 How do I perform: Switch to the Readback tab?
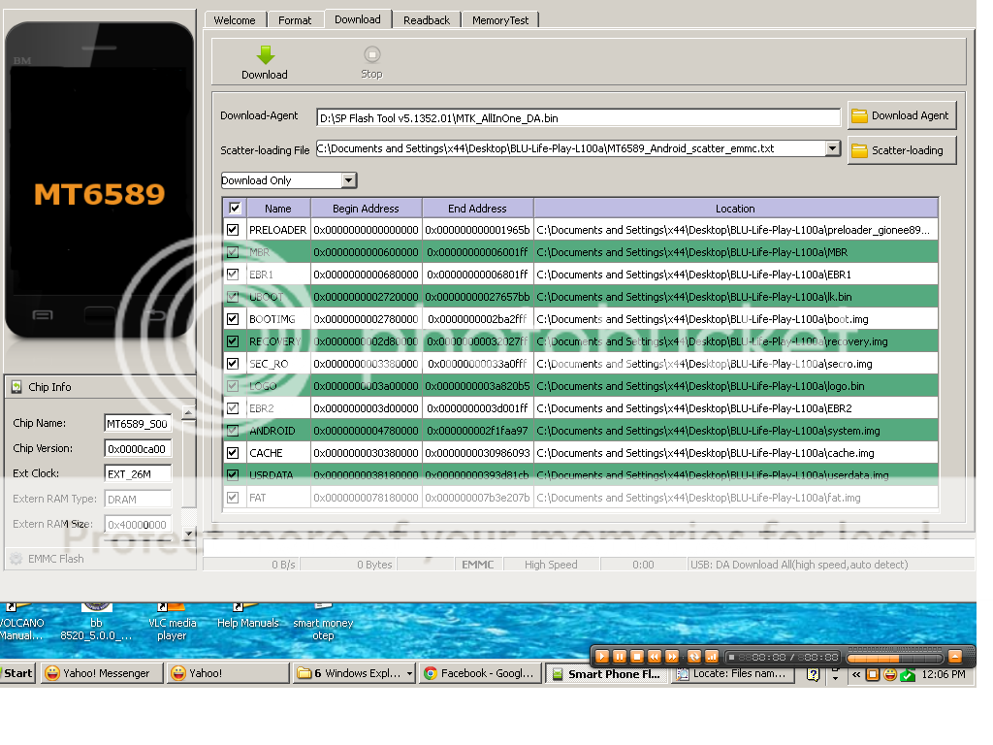[x=427, y=19]
